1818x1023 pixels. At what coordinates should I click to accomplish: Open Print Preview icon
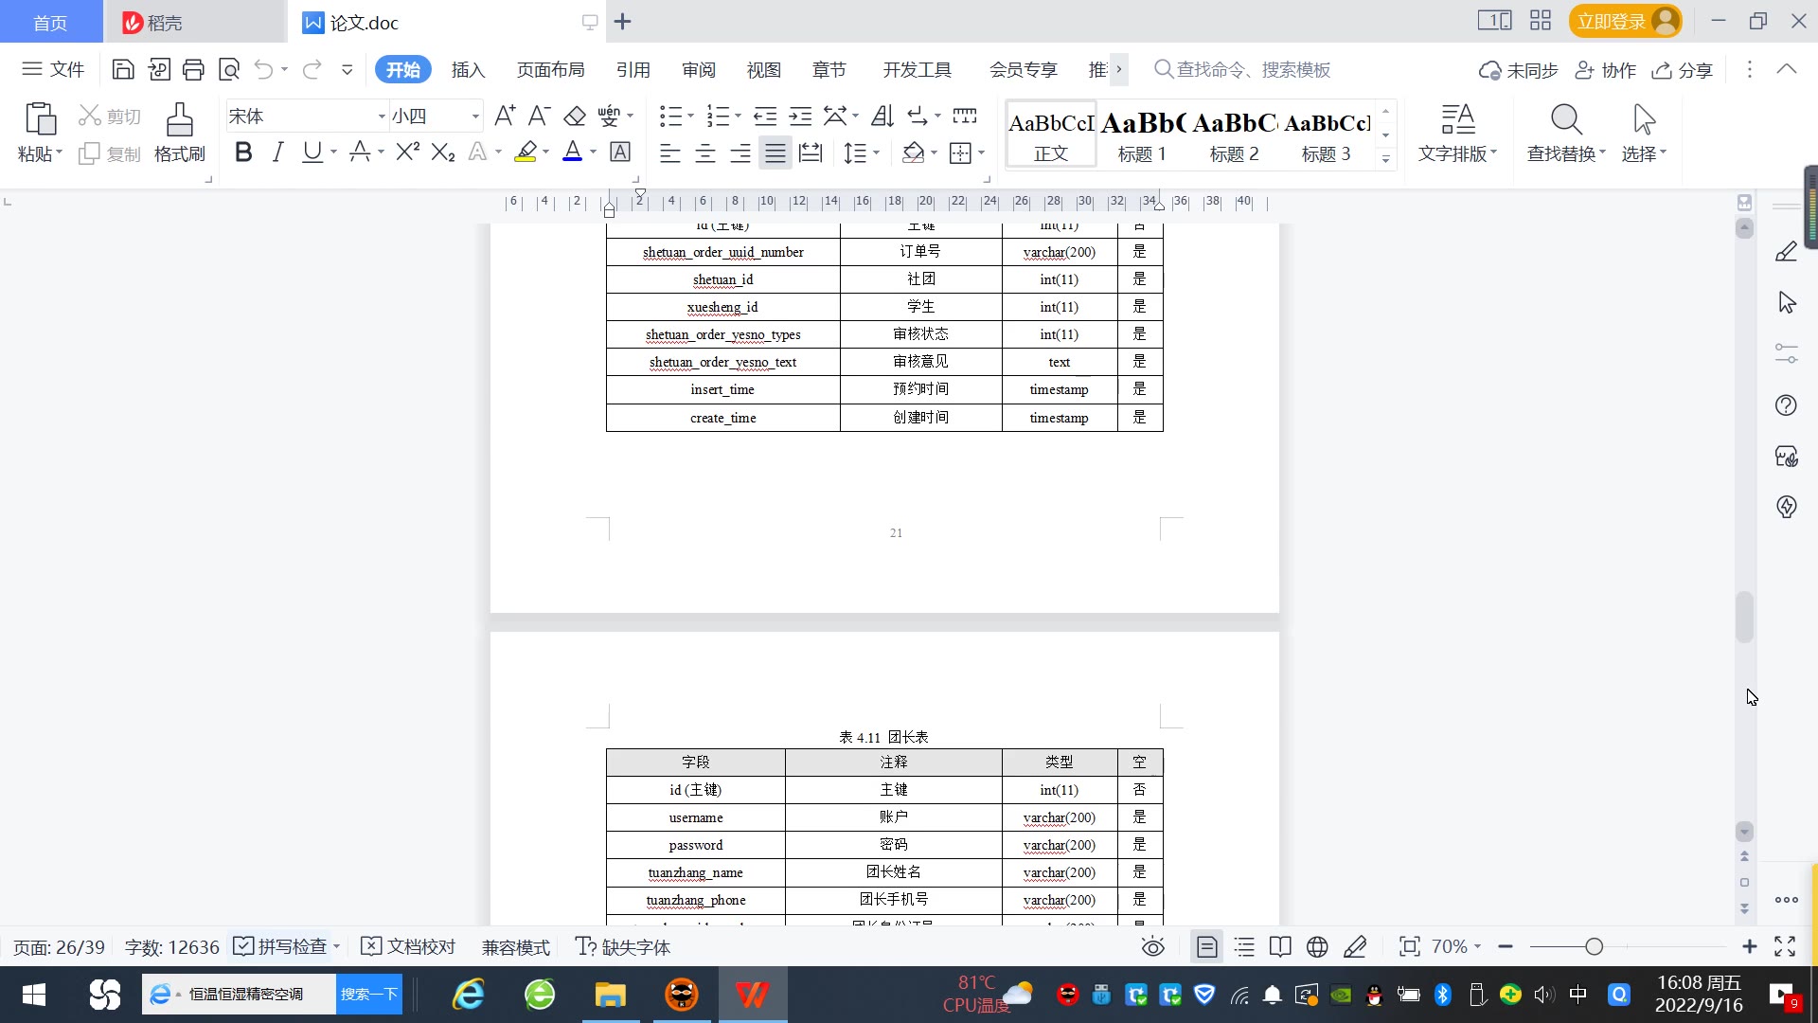point(229,69)
